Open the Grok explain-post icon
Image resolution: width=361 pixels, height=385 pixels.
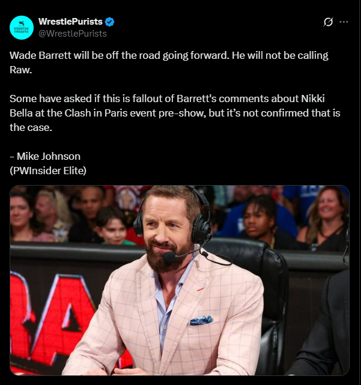pos(328,22)
